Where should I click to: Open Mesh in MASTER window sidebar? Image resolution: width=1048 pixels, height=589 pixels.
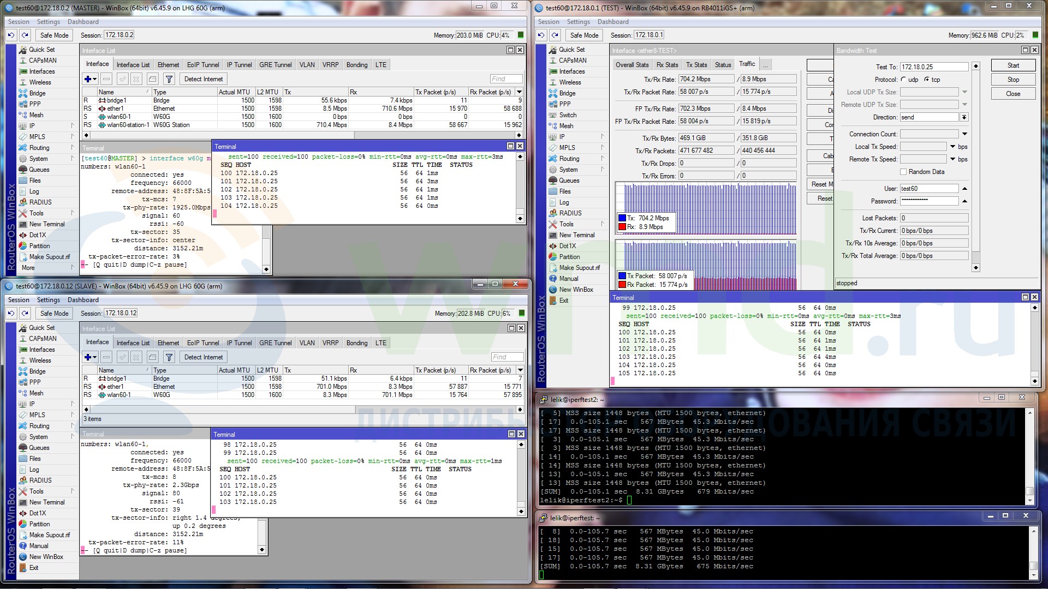click(36, 115)
